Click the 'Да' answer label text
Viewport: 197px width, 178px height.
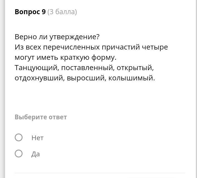click(x=36, y=154)
